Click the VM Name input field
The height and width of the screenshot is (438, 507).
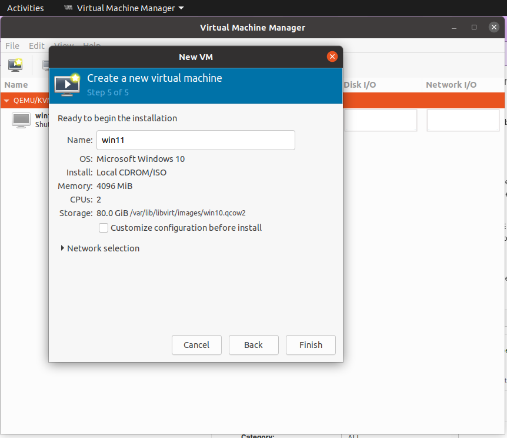196,140
